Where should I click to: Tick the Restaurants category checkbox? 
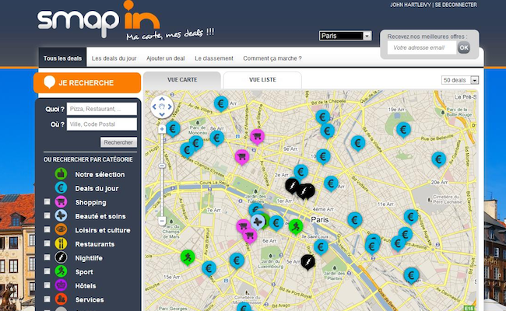pos(47,243)
